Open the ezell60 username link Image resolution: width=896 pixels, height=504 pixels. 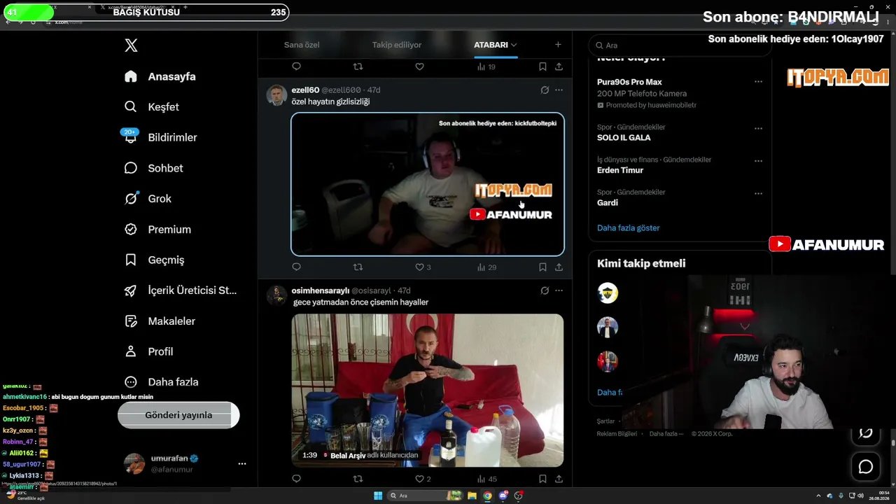[x=305, y=90]
